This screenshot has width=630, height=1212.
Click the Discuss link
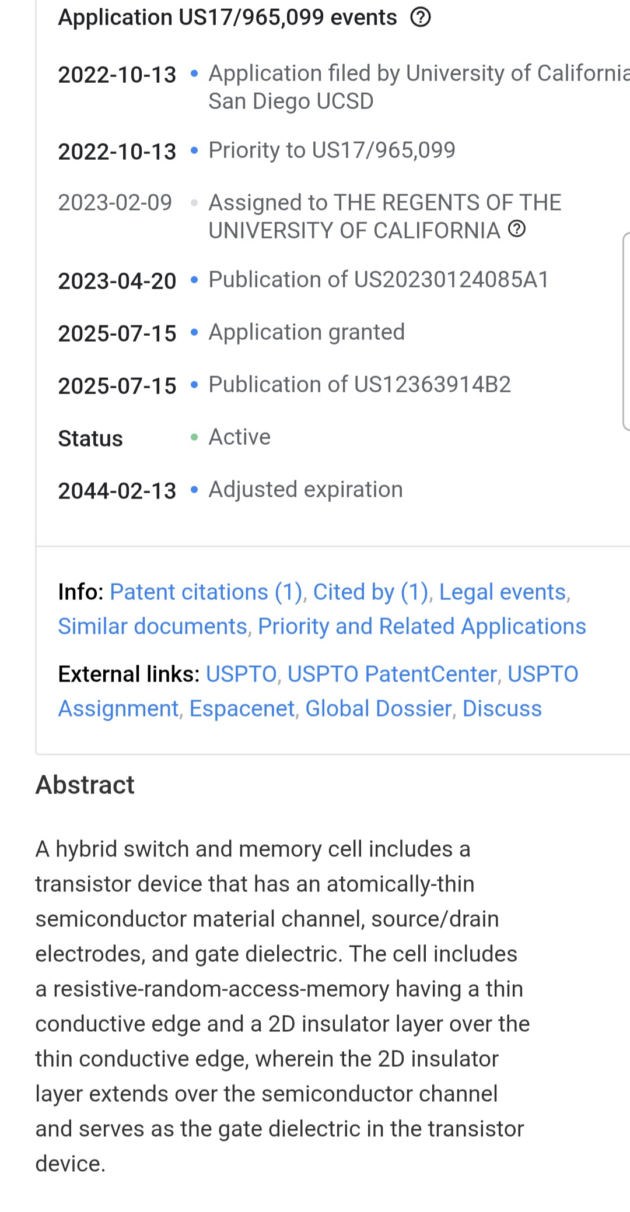pyautogui.click(x=502, y=709)
